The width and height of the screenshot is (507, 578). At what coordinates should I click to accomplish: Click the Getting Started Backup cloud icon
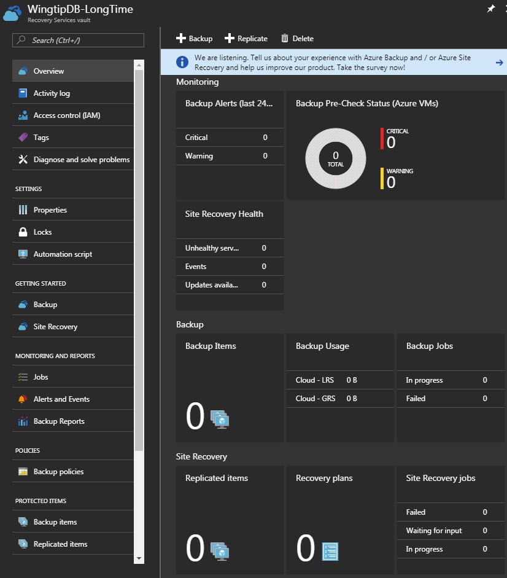point(23,305)
